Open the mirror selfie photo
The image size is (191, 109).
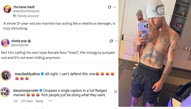pyautogui.click(x=155, y=53)
